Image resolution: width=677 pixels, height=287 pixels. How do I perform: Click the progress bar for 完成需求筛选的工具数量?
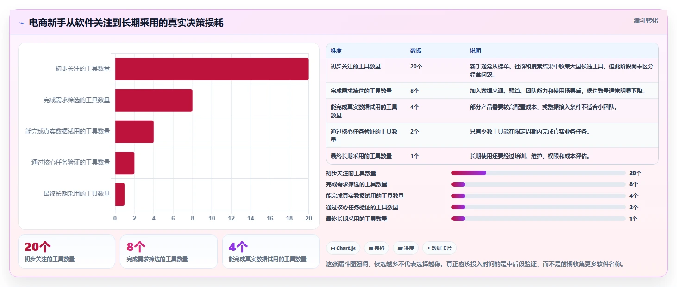pyautogui.click(x=539, y=184)
